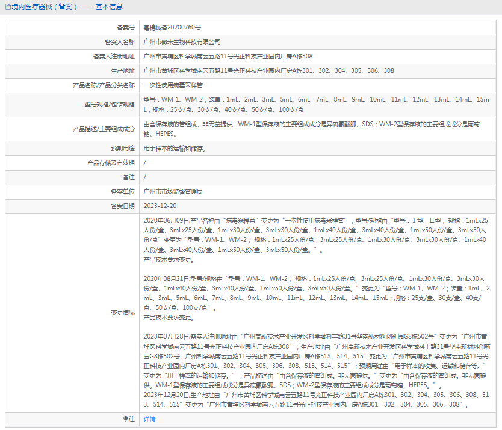This screenshot has width=502, height=430.
Task: Click the change entry dated 2020年06月09日
Action: (x=315, y=239)
